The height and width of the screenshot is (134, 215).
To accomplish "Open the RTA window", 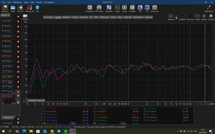I will tap(140, 9).
